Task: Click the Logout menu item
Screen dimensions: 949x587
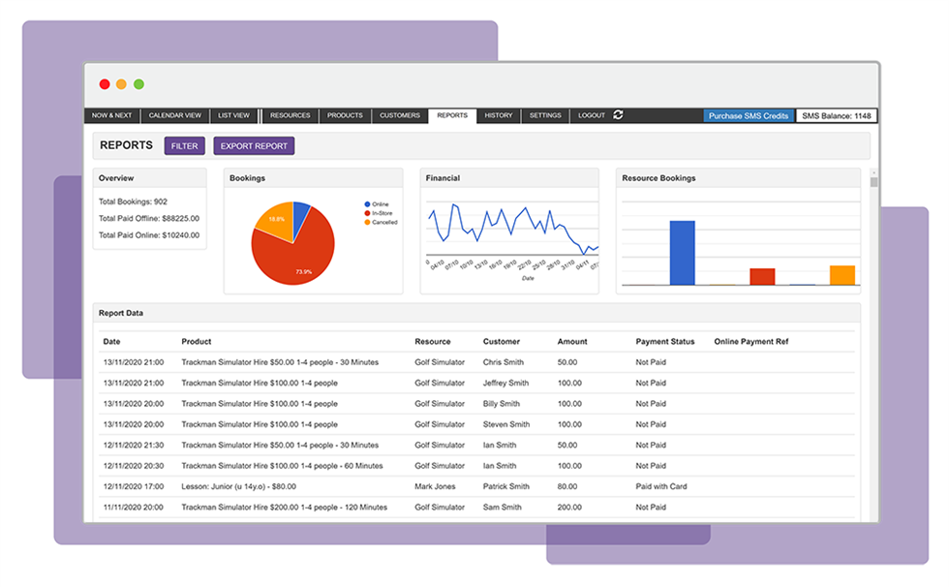Action: (x=592, y=115)
